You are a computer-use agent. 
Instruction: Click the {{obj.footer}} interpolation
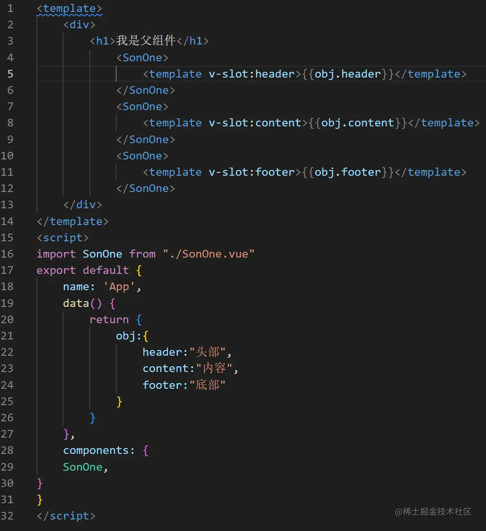click(x=348, y=172)
